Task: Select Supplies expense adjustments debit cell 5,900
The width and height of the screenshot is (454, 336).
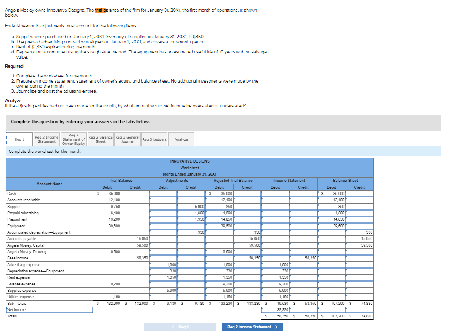Action: click(x=163, y=290)
